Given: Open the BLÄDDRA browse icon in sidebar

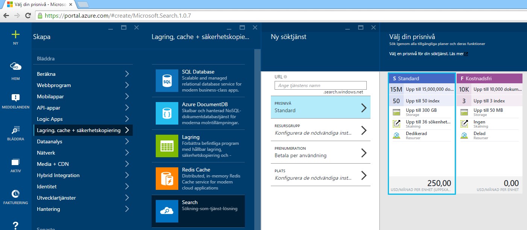Looking at the screenshot, I should point(15,130).
